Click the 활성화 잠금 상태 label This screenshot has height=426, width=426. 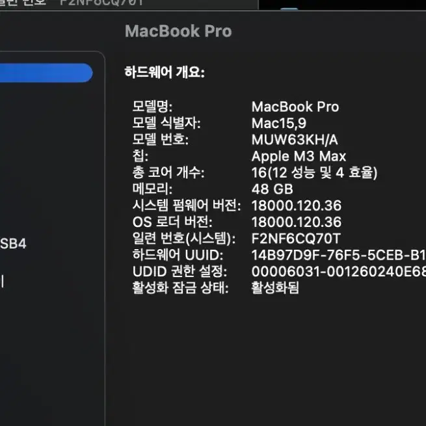tap(180, 288)
